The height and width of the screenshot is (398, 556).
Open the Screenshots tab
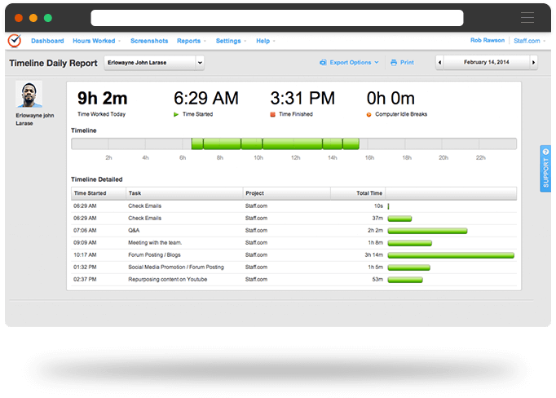tap(148, 41)
